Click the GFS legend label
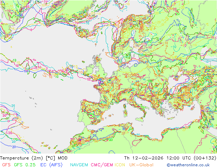 pyautogui.click(x=7, y=165)
